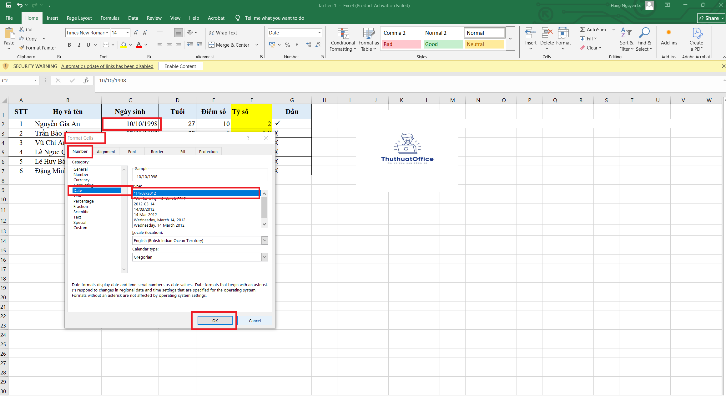Click the Enable Content button

point(180,66)
